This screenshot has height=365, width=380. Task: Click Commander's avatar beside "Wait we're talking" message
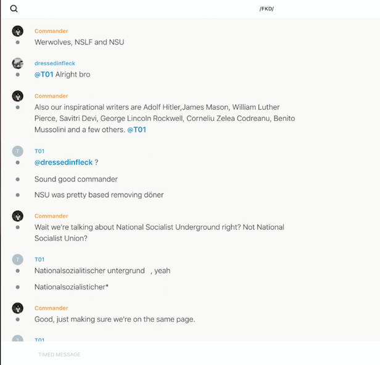(x=18, y=216)
